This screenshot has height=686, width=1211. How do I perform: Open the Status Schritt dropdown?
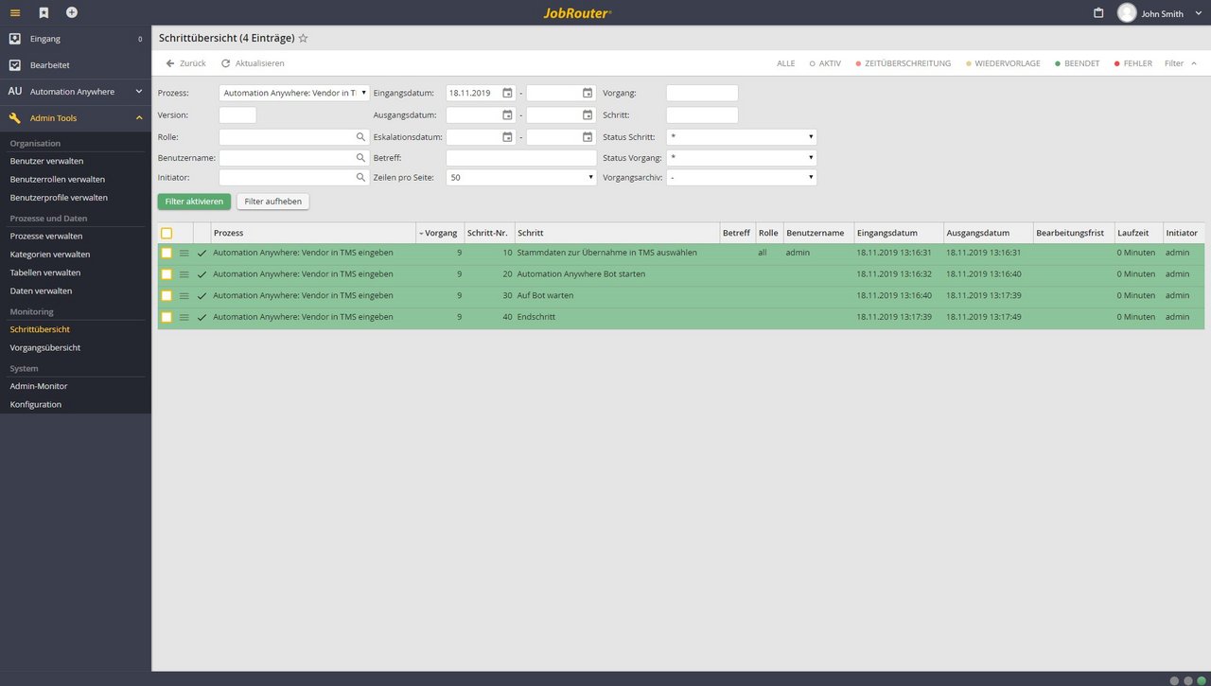click(x=742, y=137)
